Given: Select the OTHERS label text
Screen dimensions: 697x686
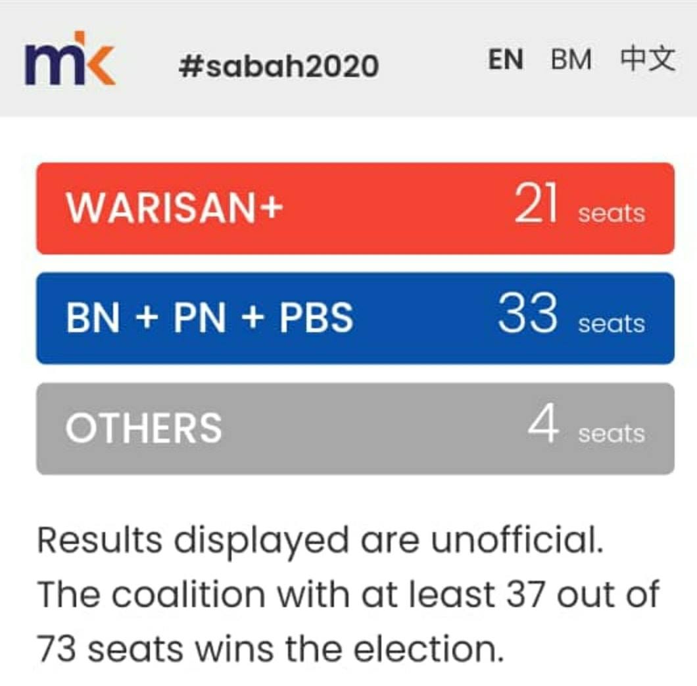Looking at the screenshot, I should [143, 428].
